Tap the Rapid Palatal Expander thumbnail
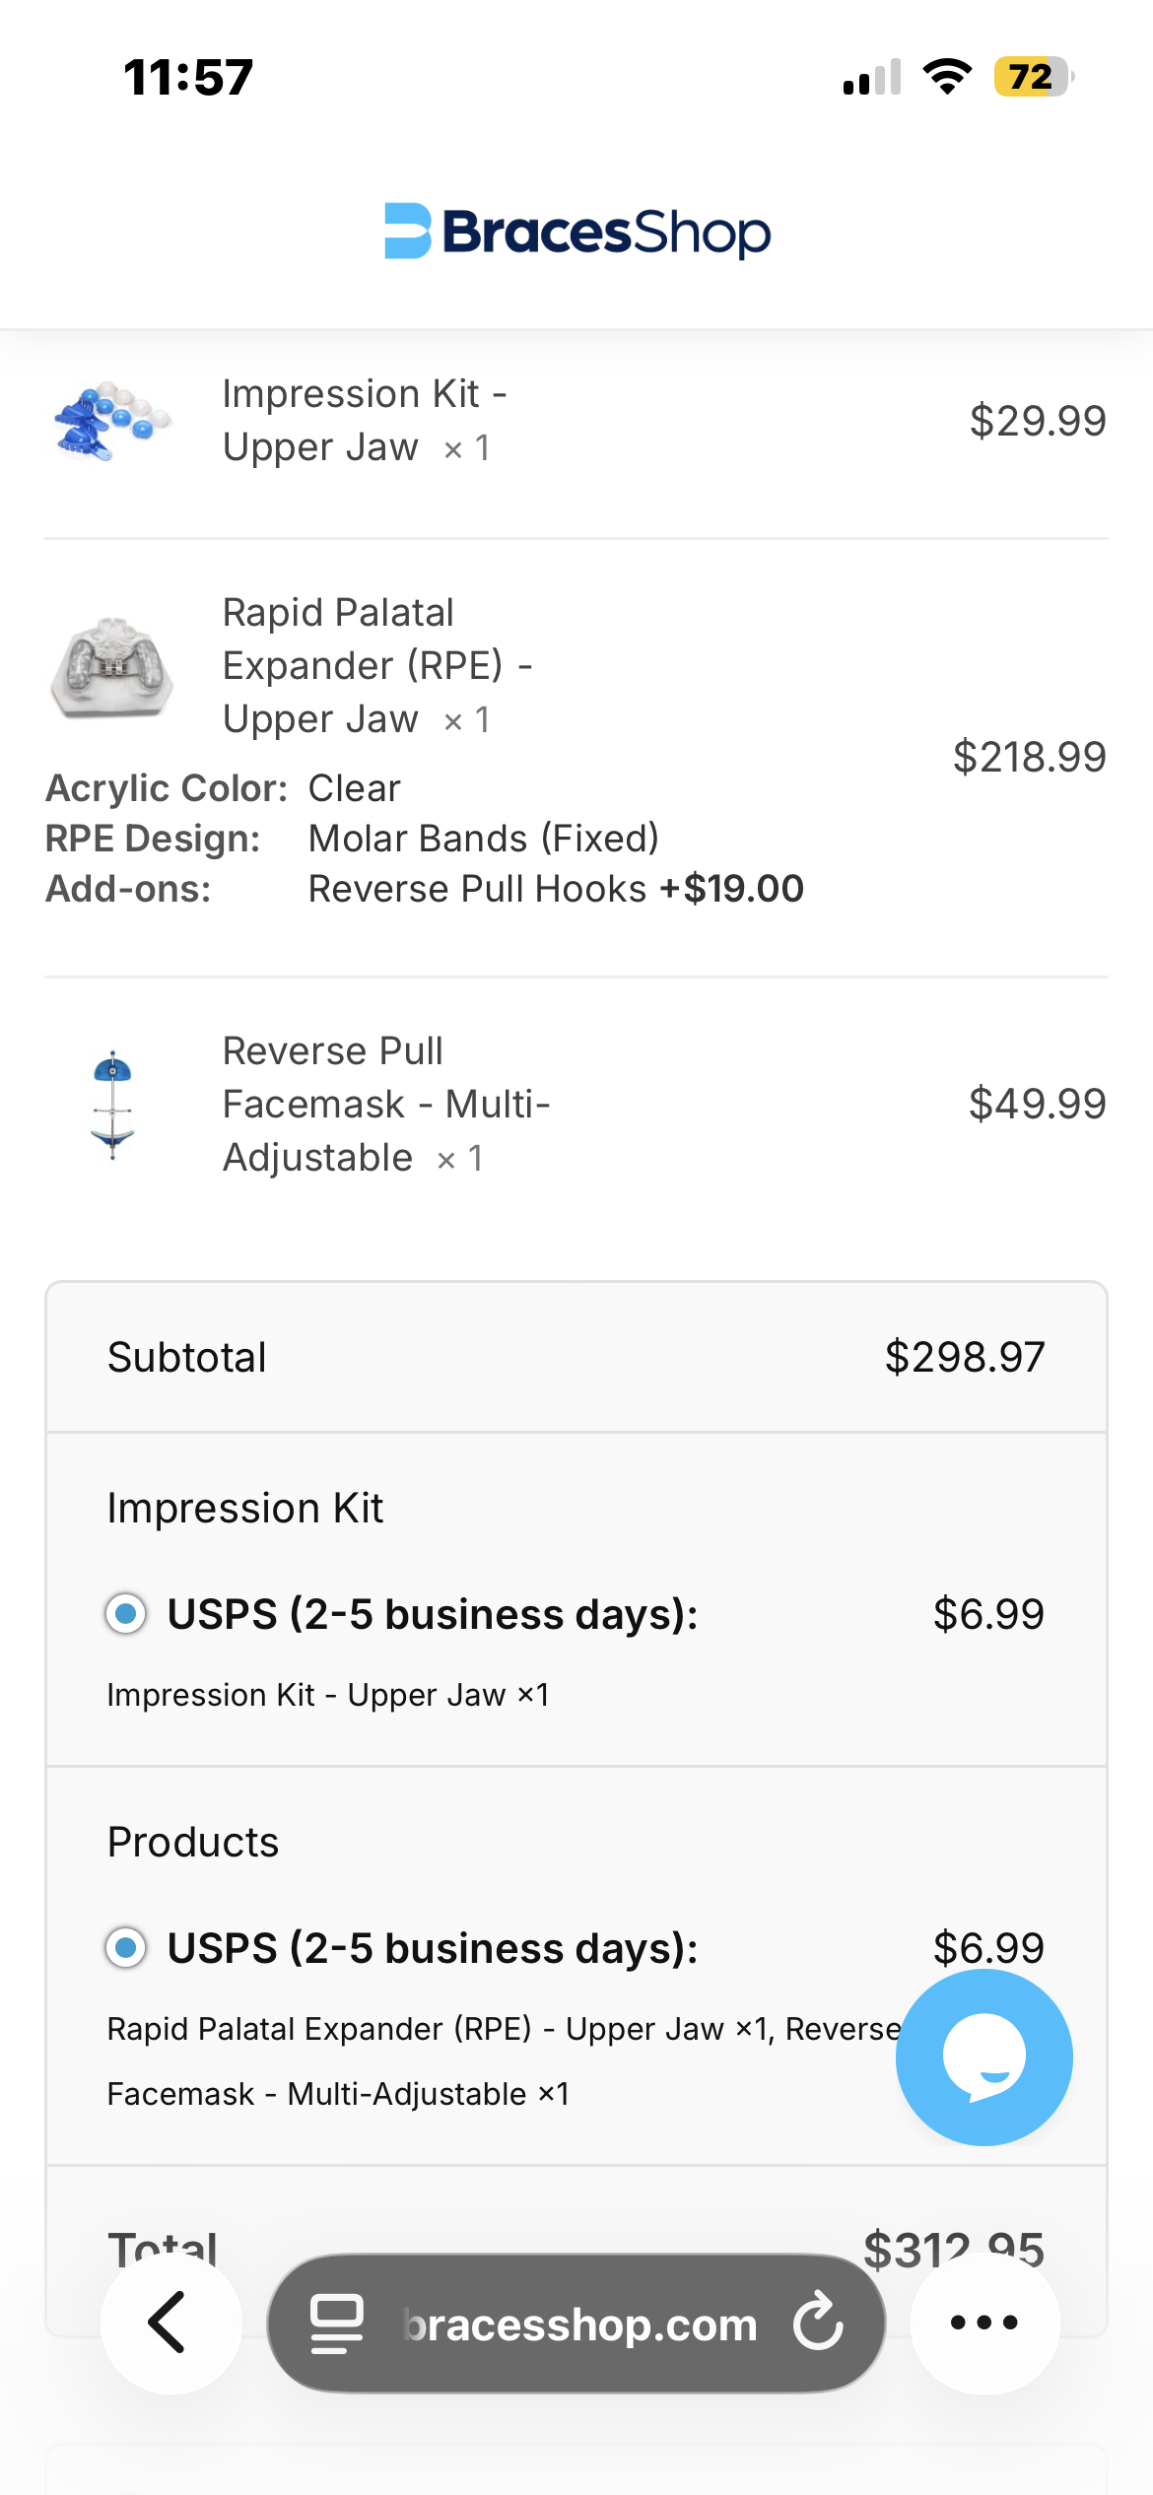 (112, 668)
